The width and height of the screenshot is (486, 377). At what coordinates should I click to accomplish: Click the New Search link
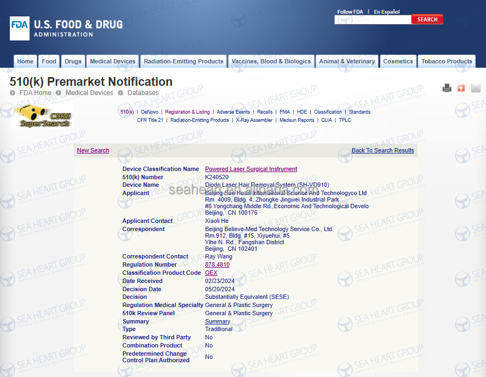pos(93,150)
